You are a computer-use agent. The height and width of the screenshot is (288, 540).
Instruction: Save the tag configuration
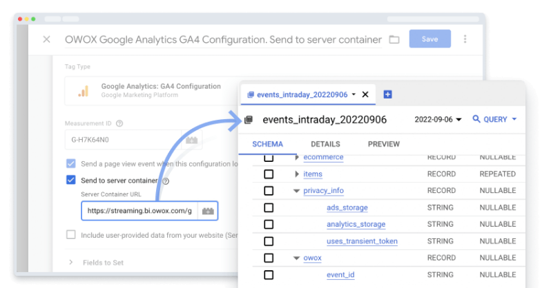click(x=430, y=39)
